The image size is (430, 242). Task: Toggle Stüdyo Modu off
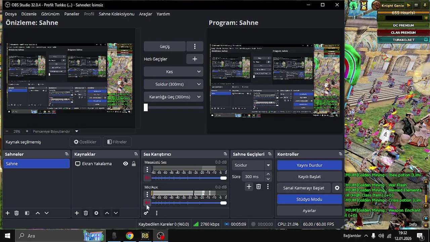pos(309,199)
